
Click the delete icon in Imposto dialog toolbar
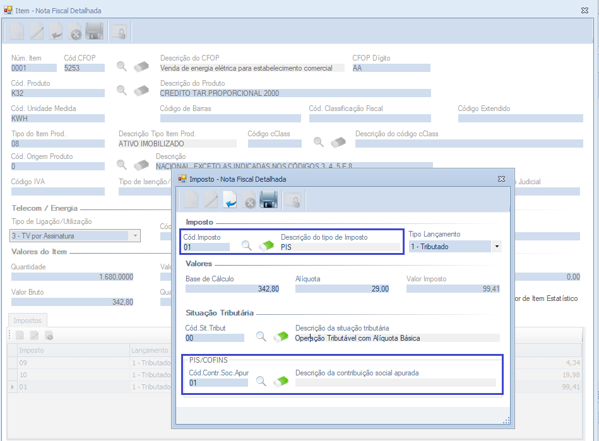(250, 200)
